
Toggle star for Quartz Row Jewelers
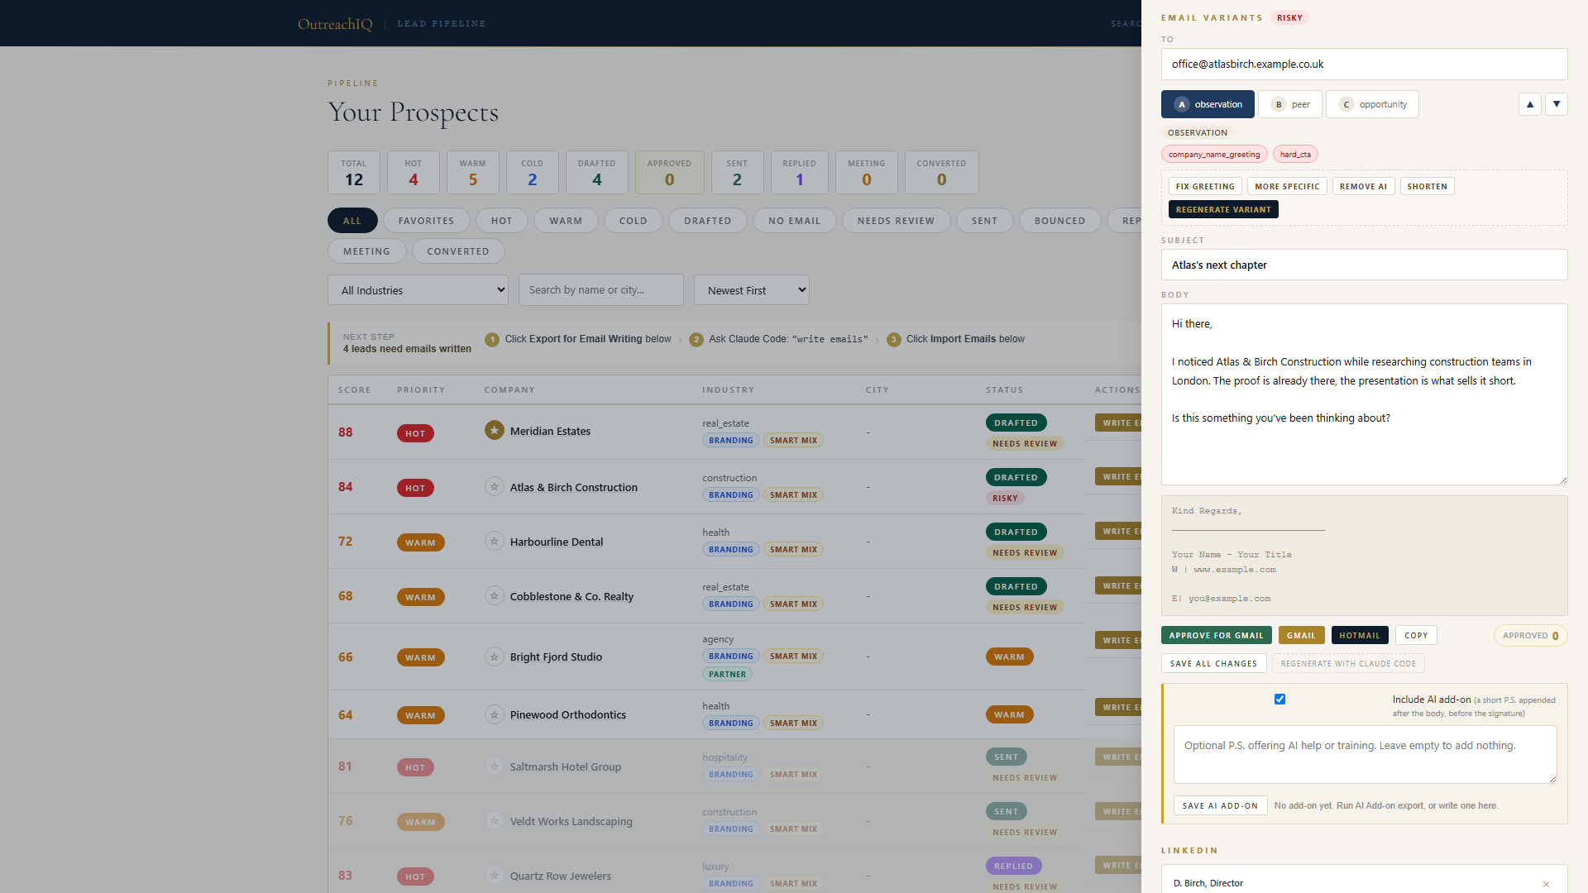pos(494,876)
